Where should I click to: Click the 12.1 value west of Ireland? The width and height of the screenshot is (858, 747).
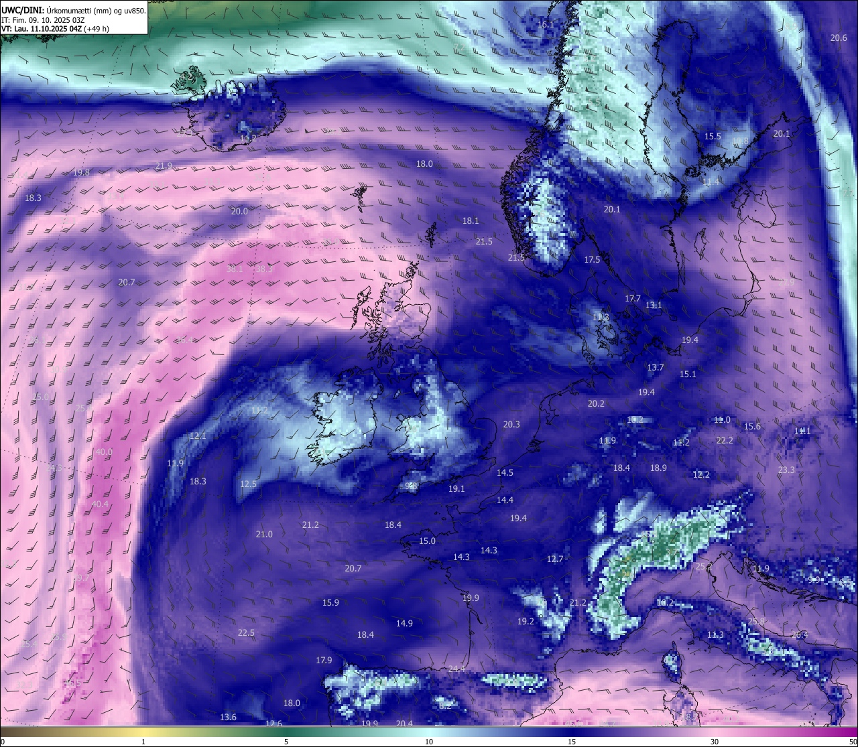tap(198, 436)
